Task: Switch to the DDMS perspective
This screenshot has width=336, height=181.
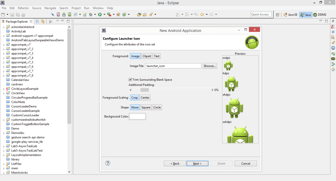Action: tap(320, 15)
